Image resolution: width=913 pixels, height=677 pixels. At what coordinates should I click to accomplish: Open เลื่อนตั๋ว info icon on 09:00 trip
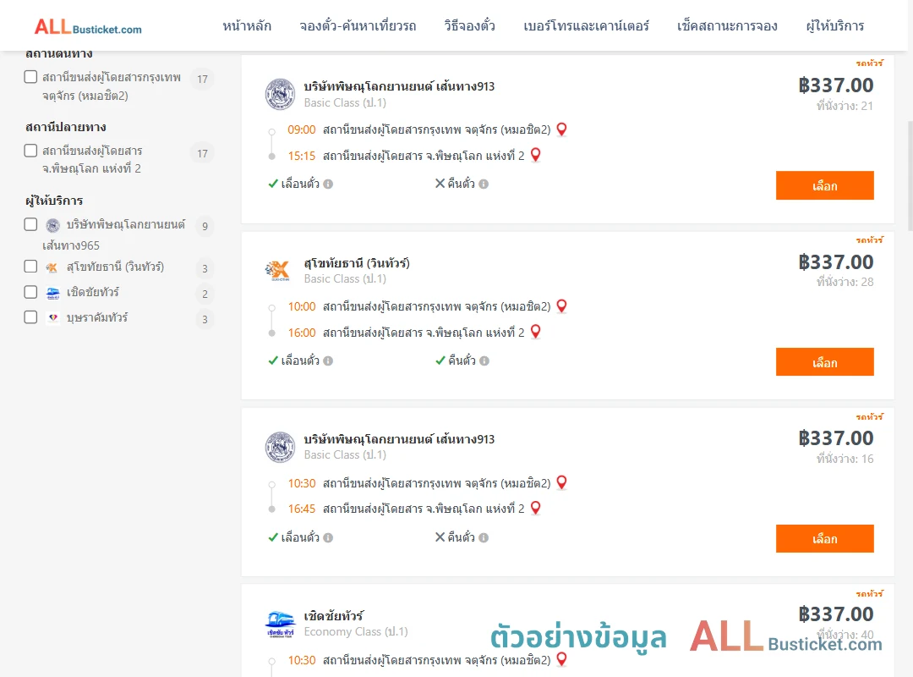click(328, 184)
